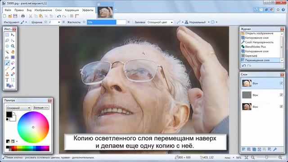Select the Paintbrush tool
The height and width of the screenshot is (162, 288).
(x=7, y=63)
